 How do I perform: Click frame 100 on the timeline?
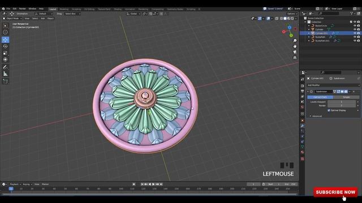pyautogui.click(x=120, y=189)
